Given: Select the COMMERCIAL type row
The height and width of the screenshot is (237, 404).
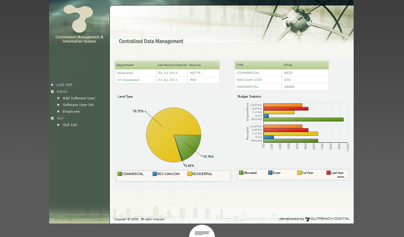Looking at the screenshot, I should pyautogui.click(x=282, y=73).
